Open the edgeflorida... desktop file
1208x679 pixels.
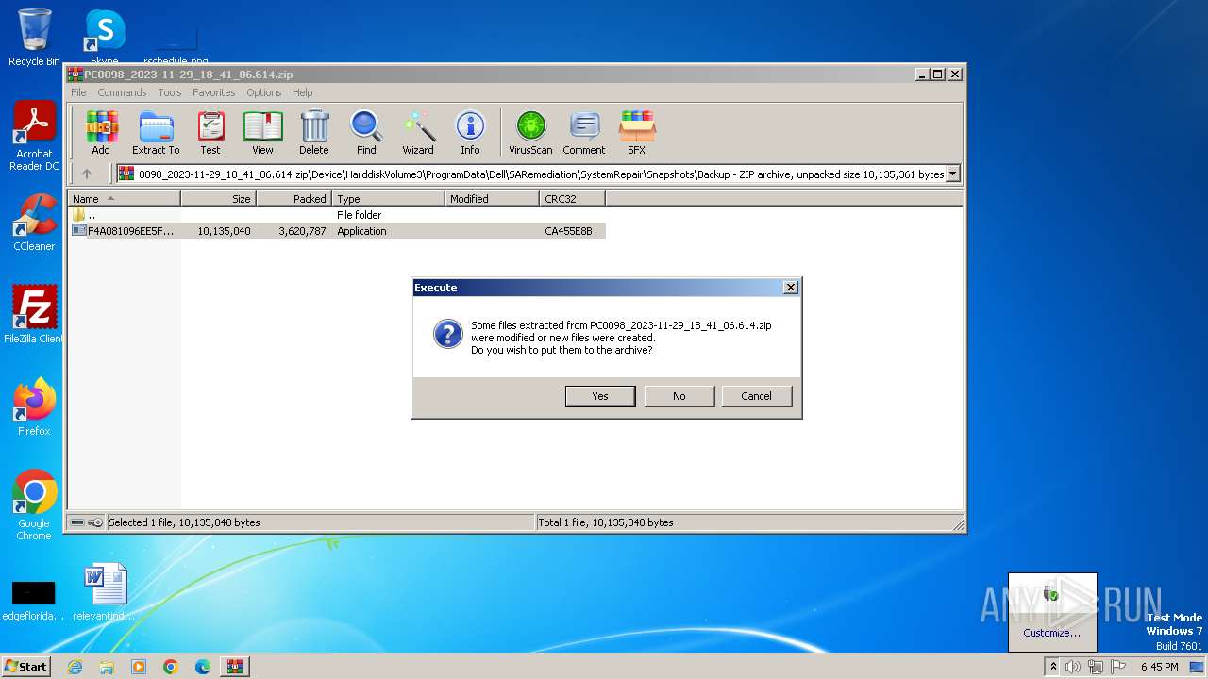[33, 600]
